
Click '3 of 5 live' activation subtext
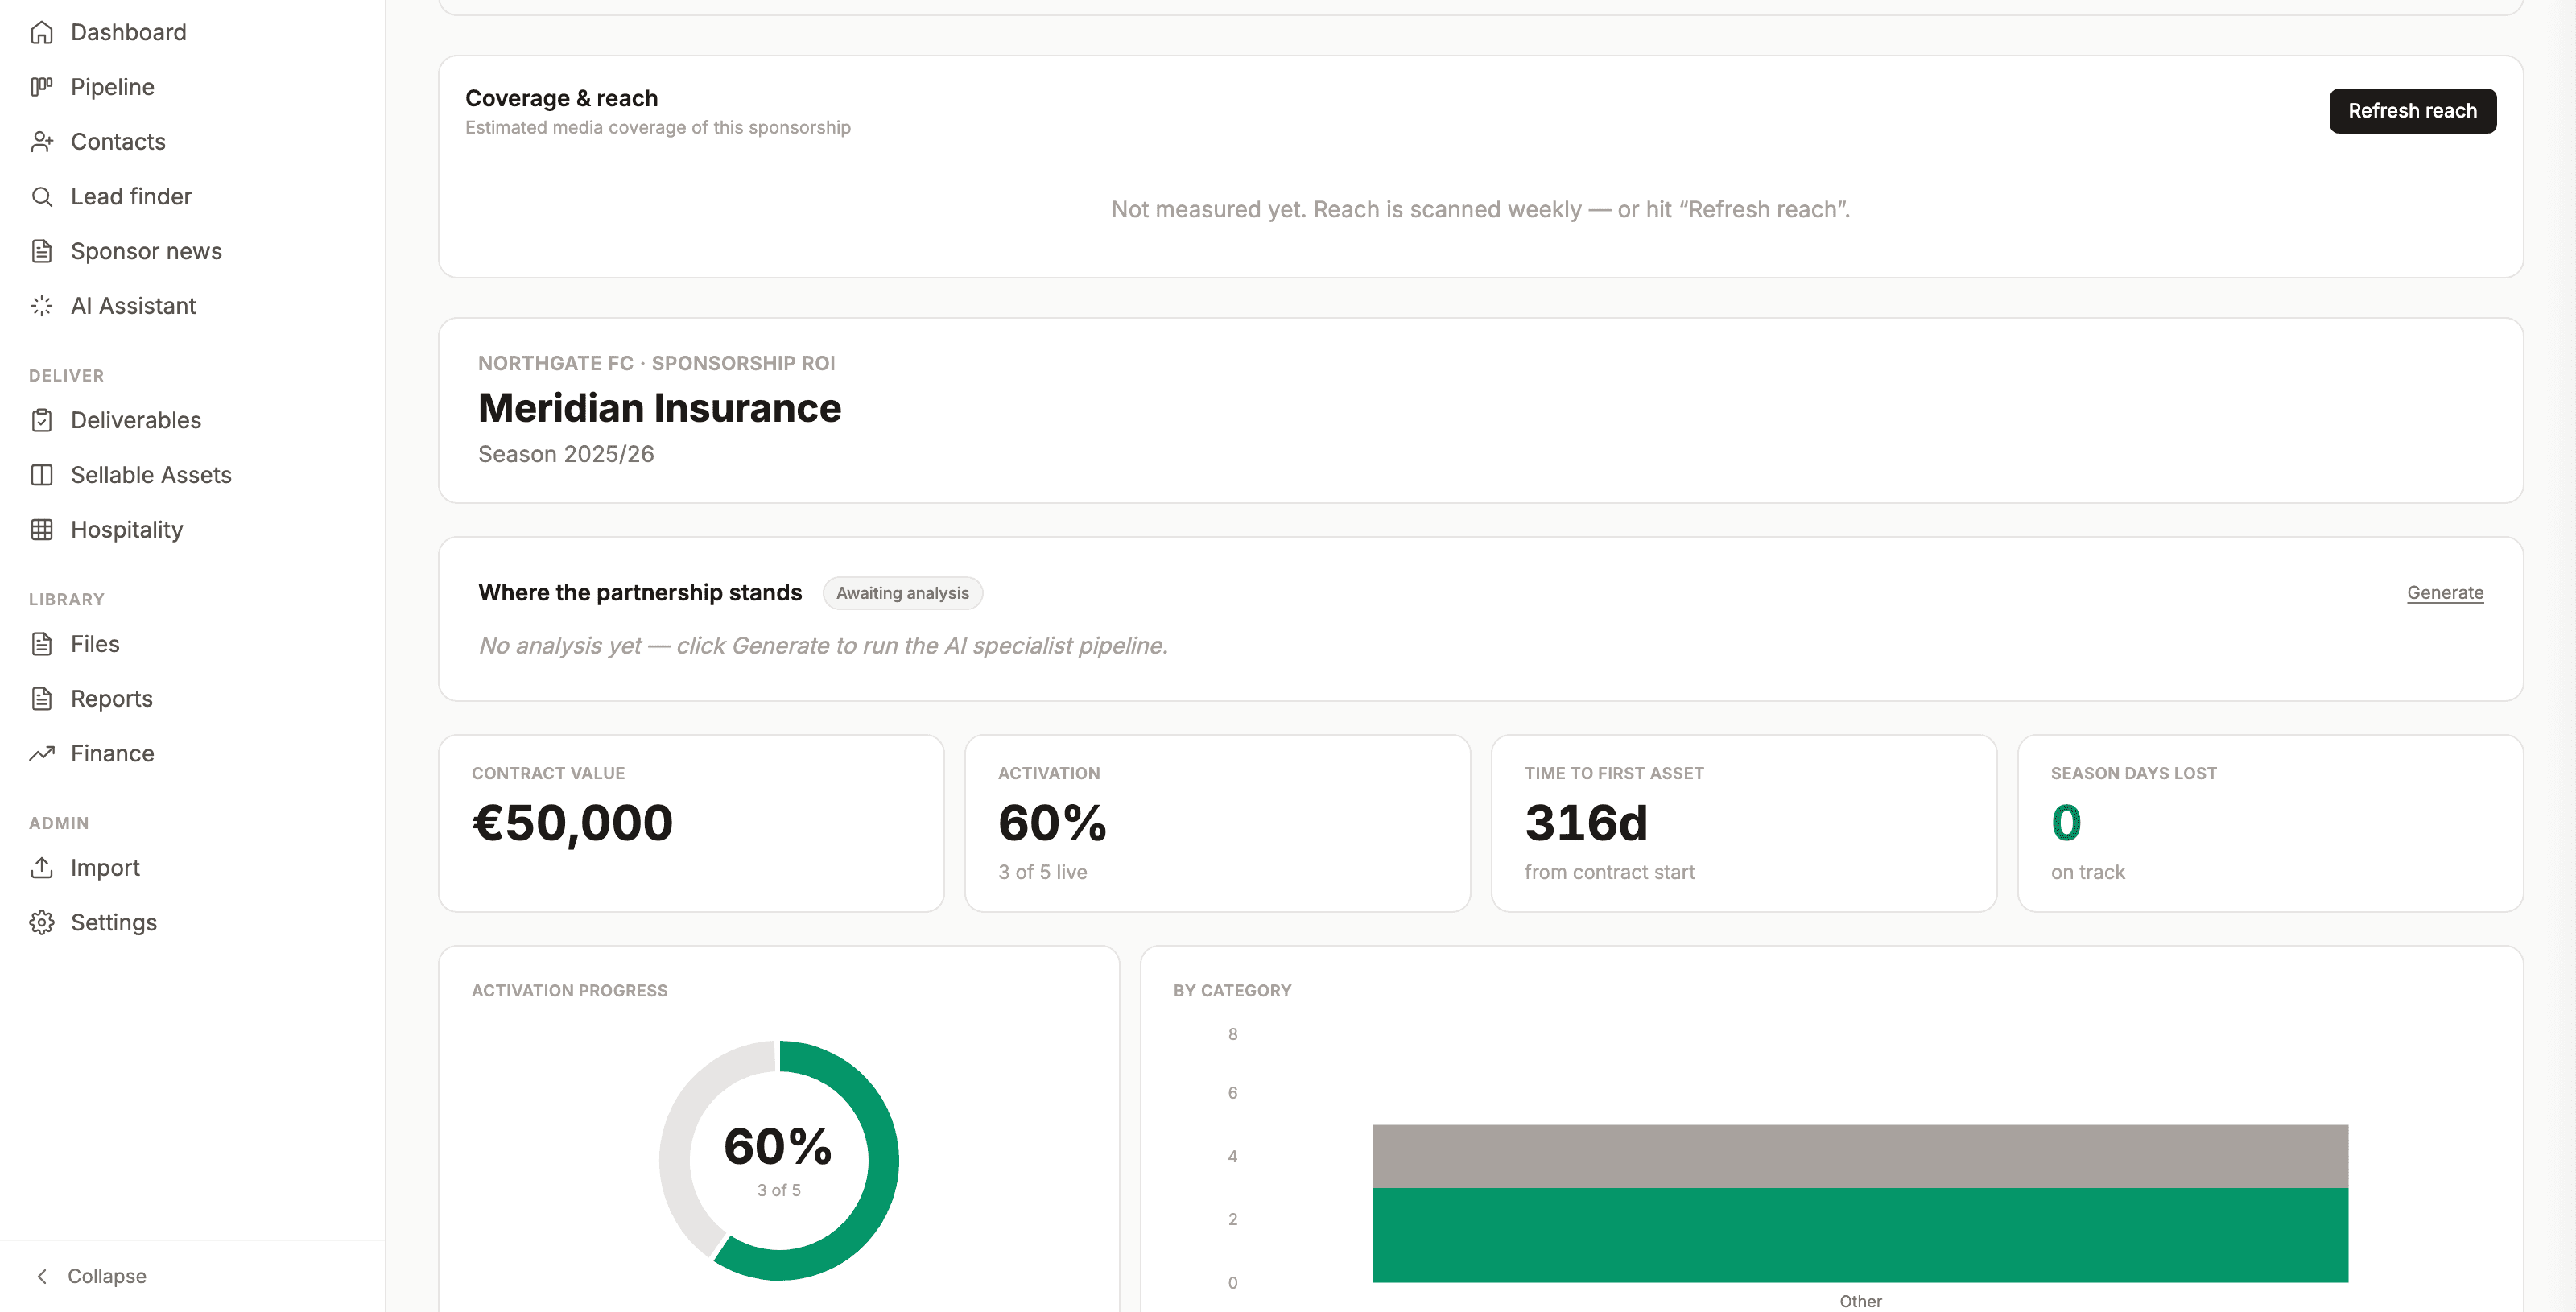click(1042, 872)
